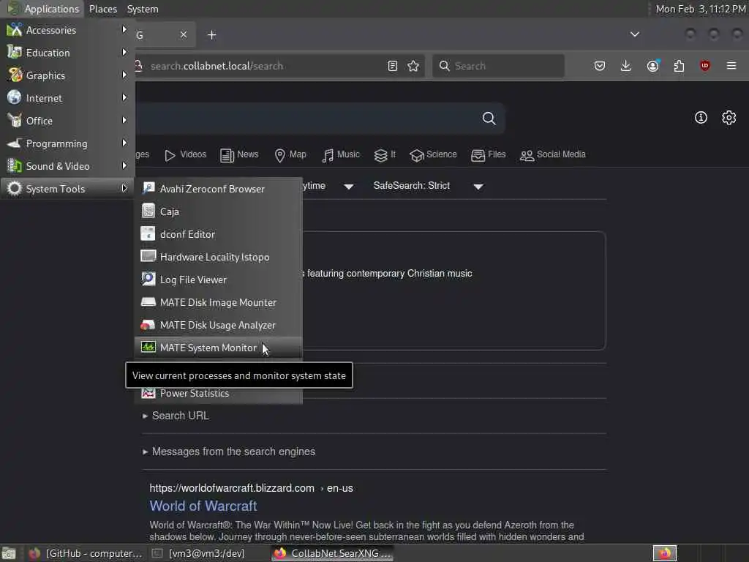Viewport: 749px width, 562px height.
Task: Open the World of Warcraft result link
Action: [x=203, y=506]
